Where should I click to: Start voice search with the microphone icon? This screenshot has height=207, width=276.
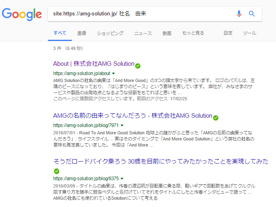(x=239, y=14)
